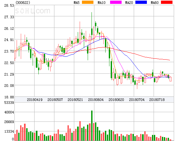Click the 20180507 date label

coord(55,100)
